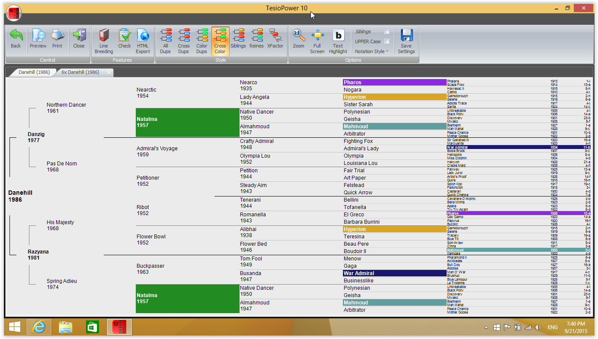Image resolution: width=598 pixels, height=339 pixels.
Task: Click the Close door icon
Action: (x=79, y=39)
